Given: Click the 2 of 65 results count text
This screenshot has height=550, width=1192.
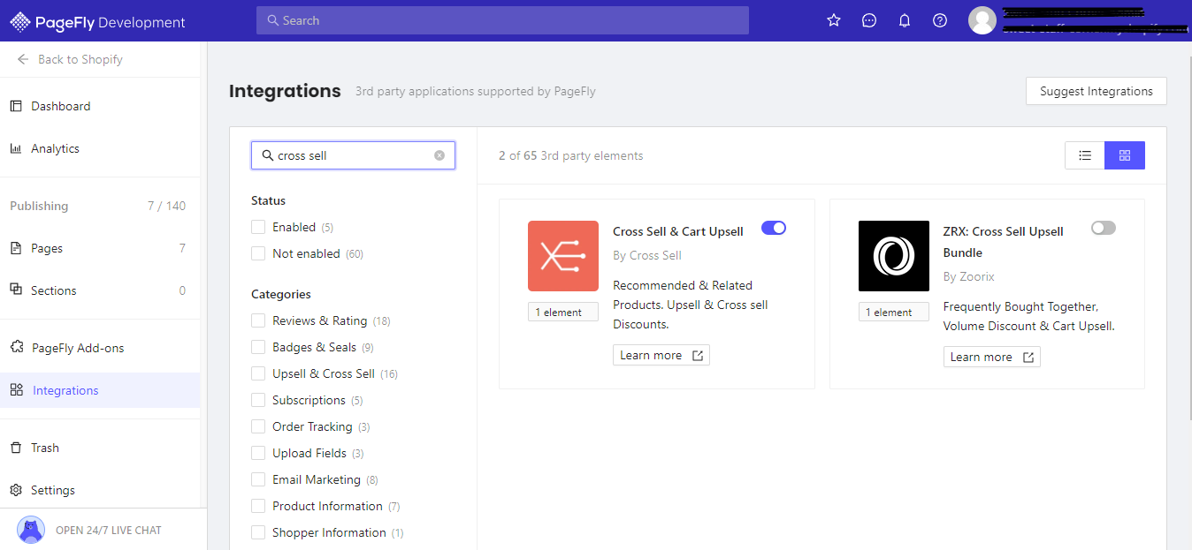Looking at the screenshot, I should [x=571, y=155].
